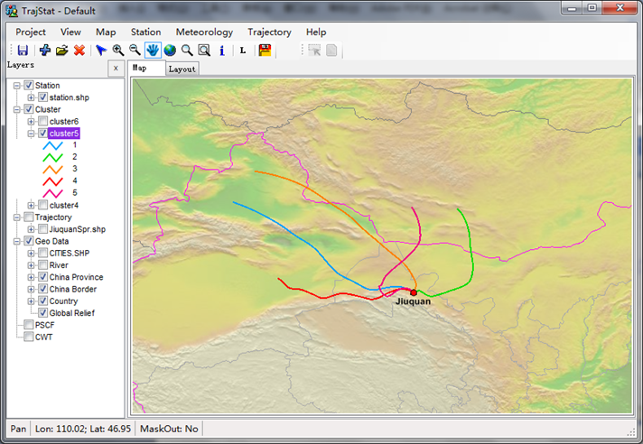643x444 pixels.
Task: Click the blue Identify info icon
Action: [x=222, y=51]
